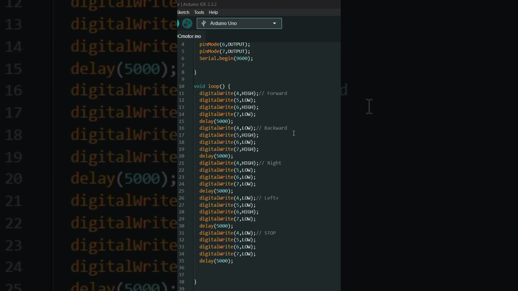The width and height of the screenshot is (518, 291).
Task: Click the Forward comment in code
Action: pos(277,93)
